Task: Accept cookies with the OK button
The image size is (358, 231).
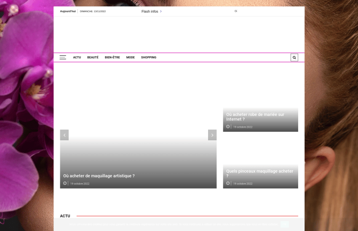Action: point(285,224)
